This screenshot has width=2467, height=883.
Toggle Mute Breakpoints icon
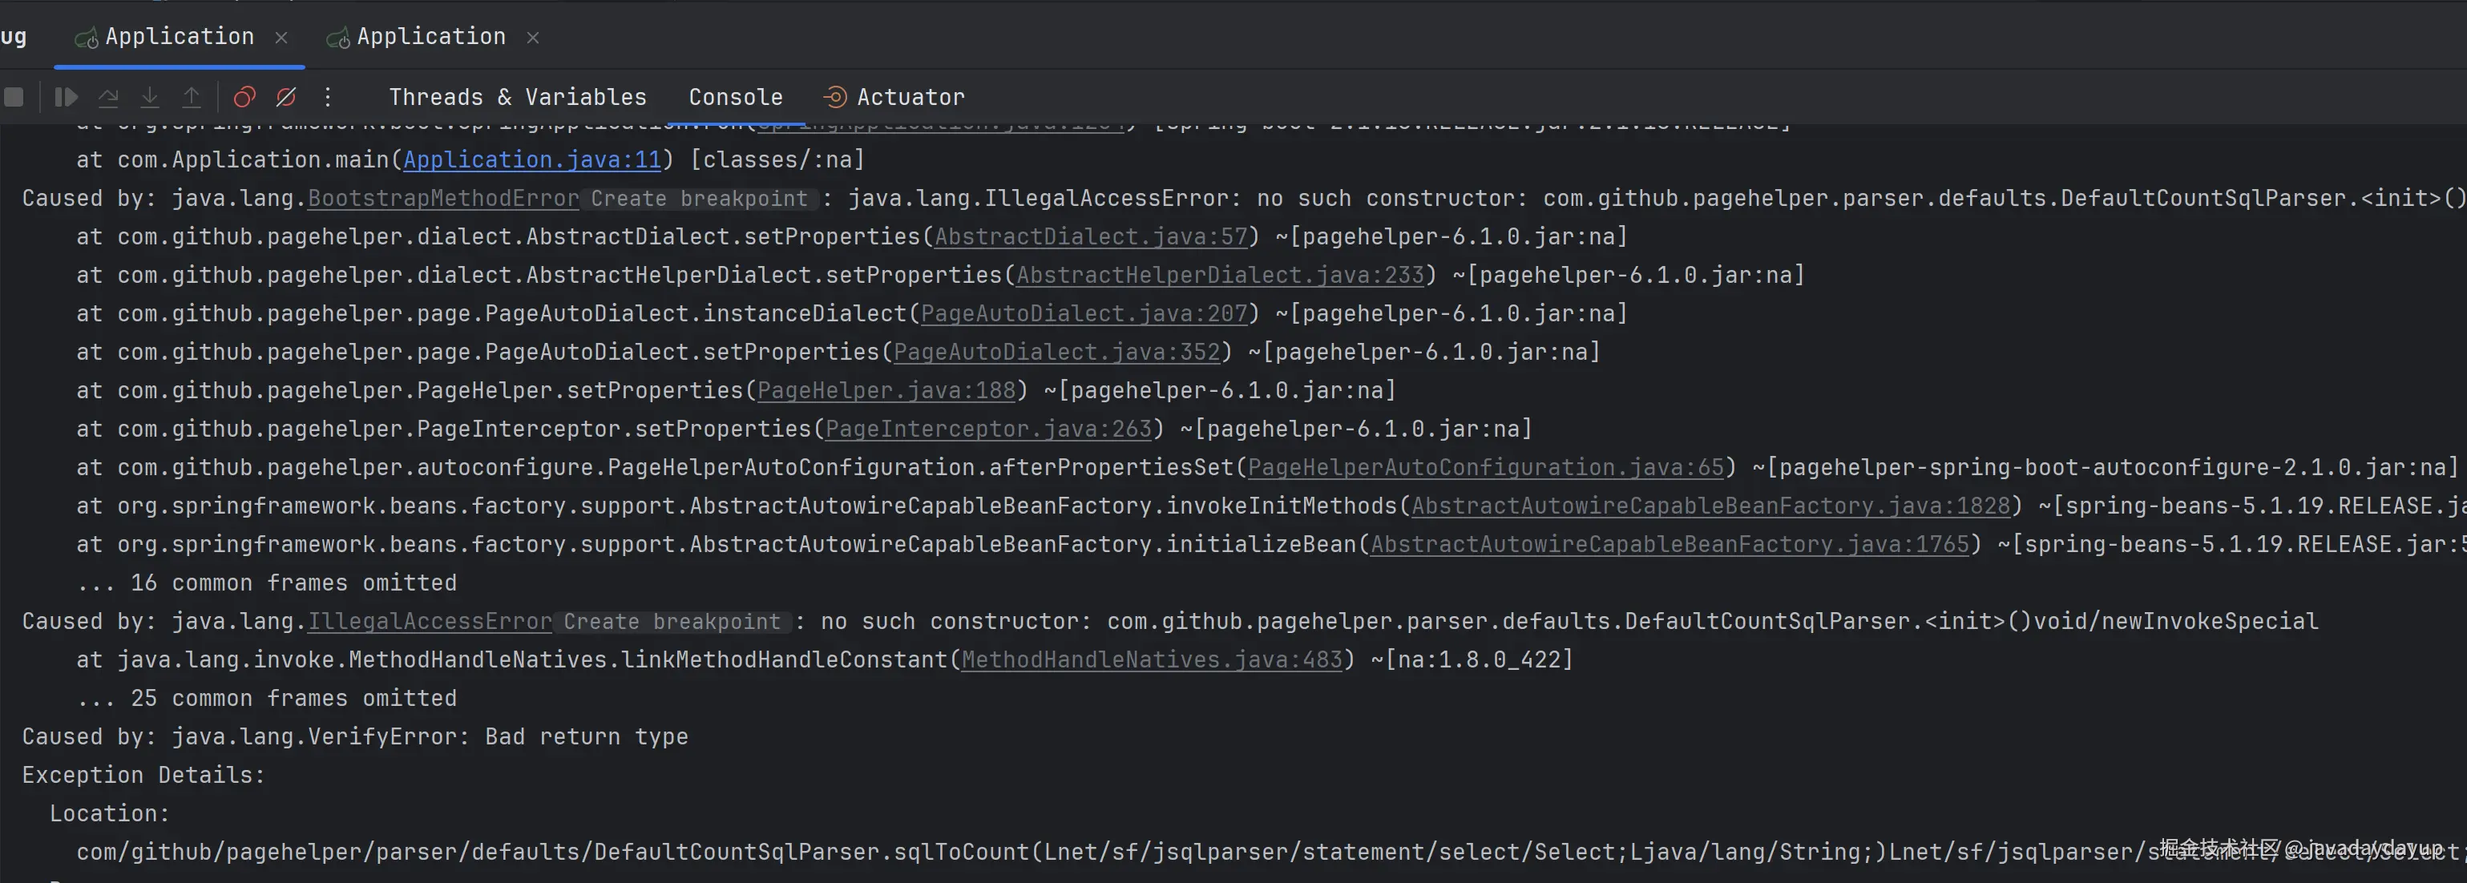285,97
